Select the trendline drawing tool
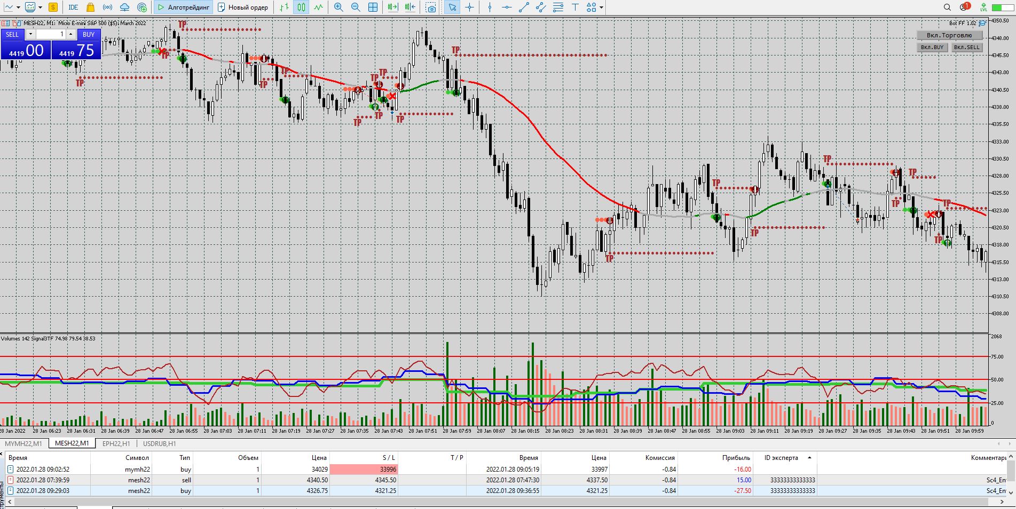The width and height of the screenshot is (1016, 509). coord(524,7)
